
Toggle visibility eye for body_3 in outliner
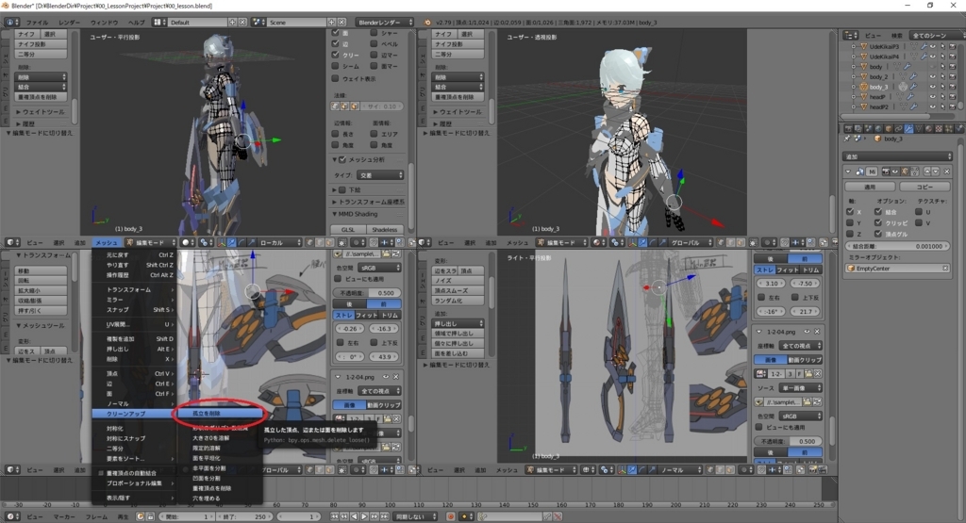point(933,87)
